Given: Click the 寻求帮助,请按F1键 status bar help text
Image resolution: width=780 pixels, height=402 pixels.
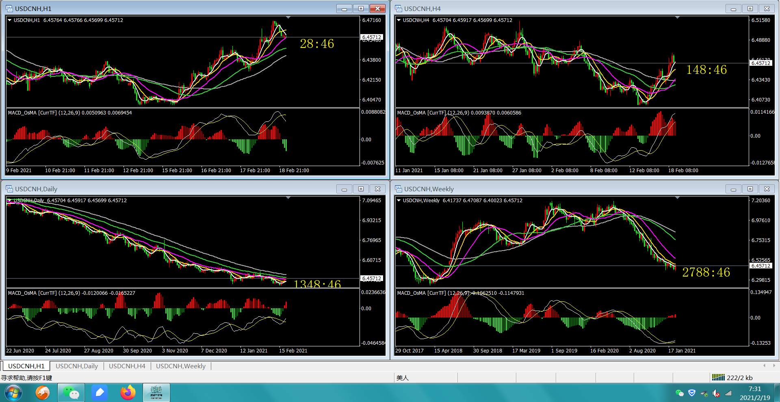Looking at the screenshot, I should tap(26, 378).
